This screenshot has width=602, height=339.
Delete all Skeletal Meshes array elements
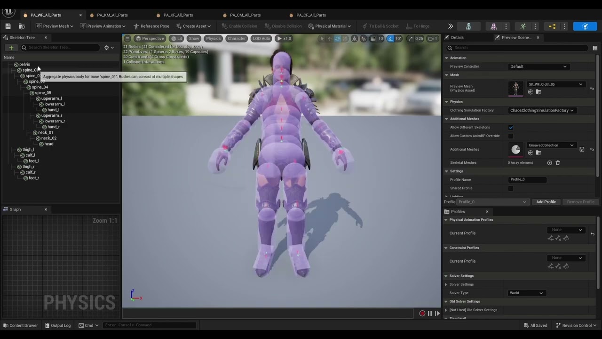[x=558, y=163]
